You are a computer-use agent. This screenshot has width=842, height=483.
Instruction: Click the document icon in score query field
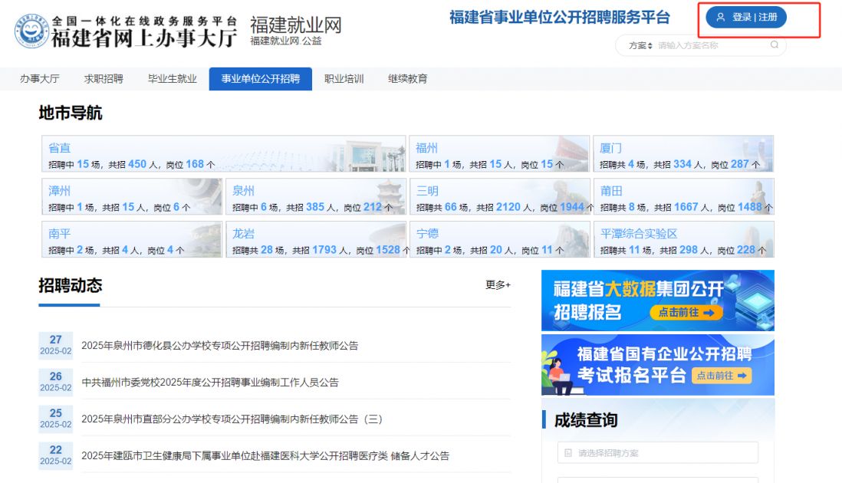567,453
